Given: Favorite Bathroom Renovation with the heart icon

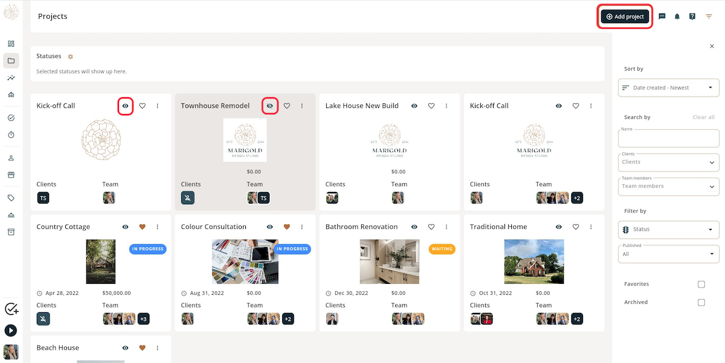Looking at the screenshot, I should pyautogui.click(x=431, y=227).
